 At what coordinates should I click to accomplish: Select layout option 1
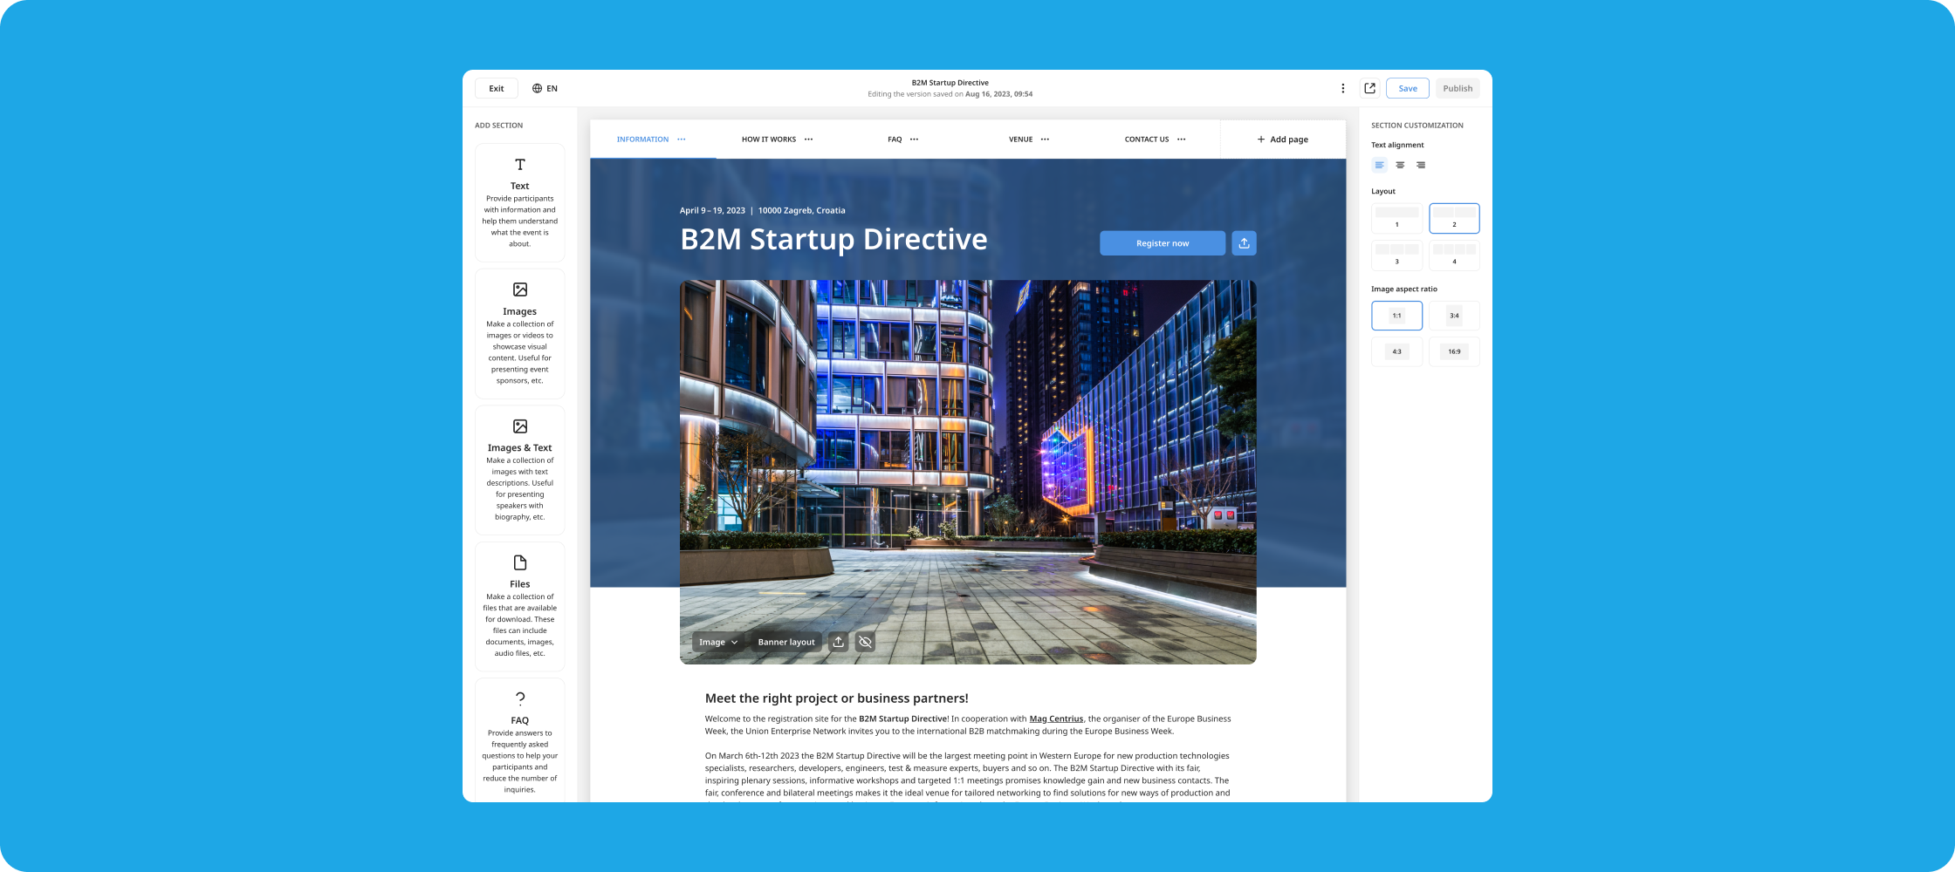click(x=1396, y=218)
